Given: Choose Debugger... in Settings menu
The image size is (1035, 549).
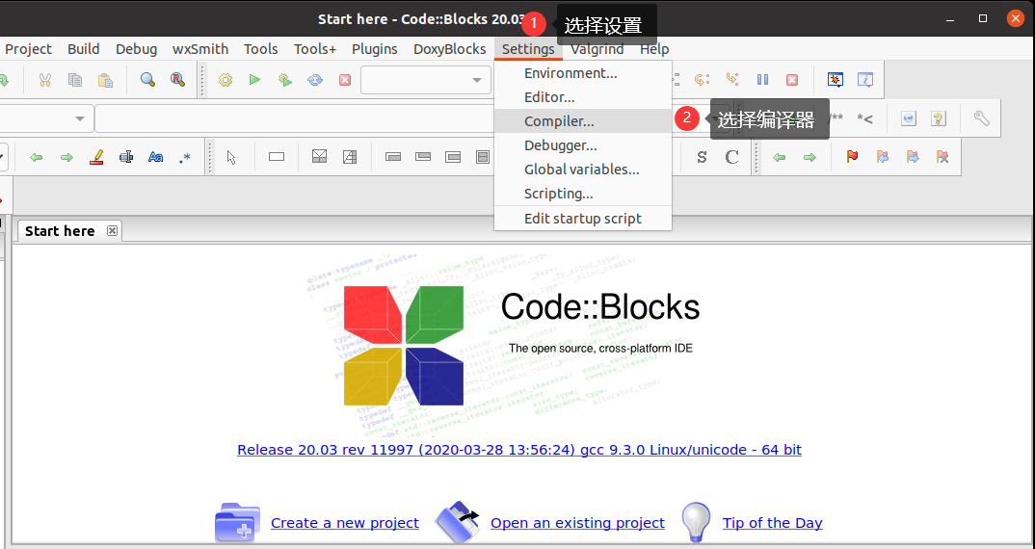Looking at the screenshot, I should click(583, 145).
